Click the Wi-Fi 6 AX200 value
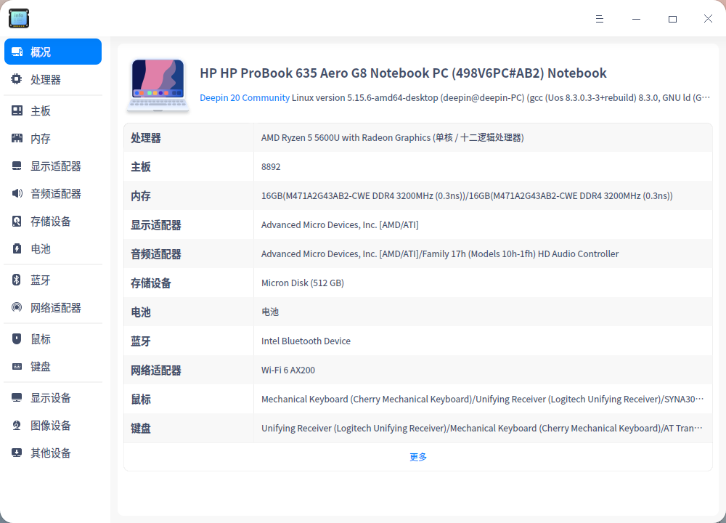The width and height of the screenshot is (726, 523). [x=288, y=370]
